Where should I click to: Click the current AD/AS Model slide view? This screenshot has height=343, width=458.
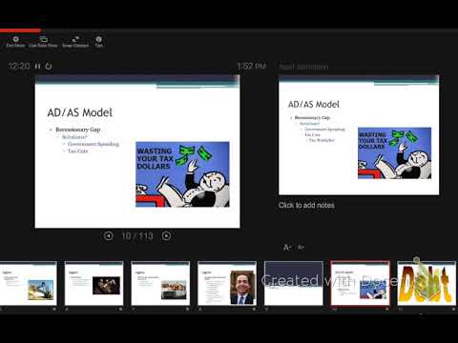[137, 151]
